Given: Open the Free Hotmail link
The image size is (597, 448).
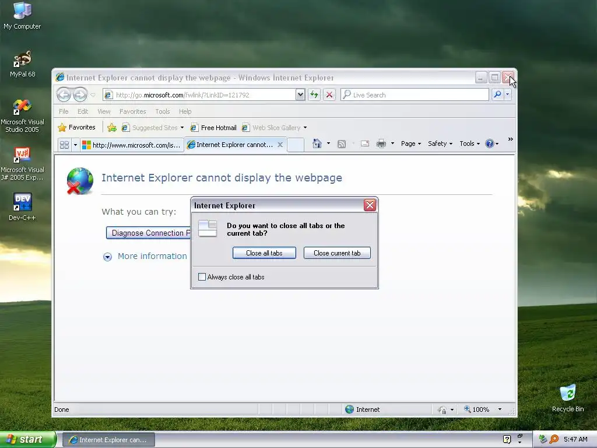Looking at the screenshot, I should pos(213,128).
